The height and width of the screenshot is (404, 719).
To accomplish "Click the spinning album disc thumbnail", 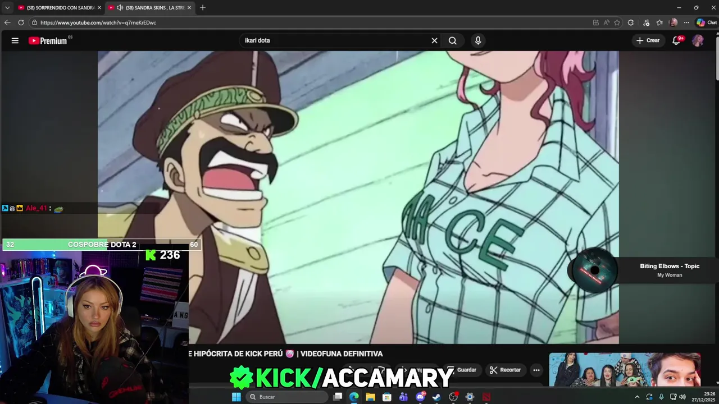I will click(594, 270).
